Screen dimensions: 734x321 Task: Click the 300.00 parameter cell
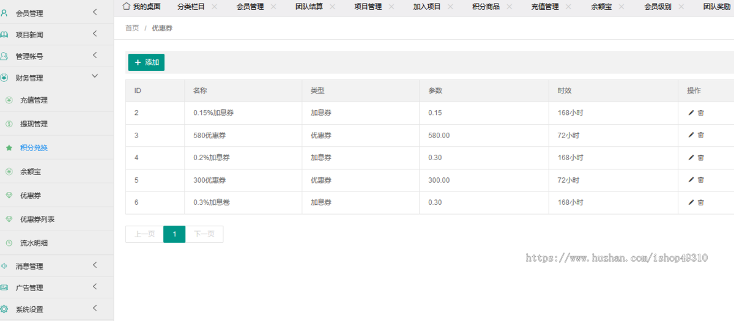click(x=484, y=180)
